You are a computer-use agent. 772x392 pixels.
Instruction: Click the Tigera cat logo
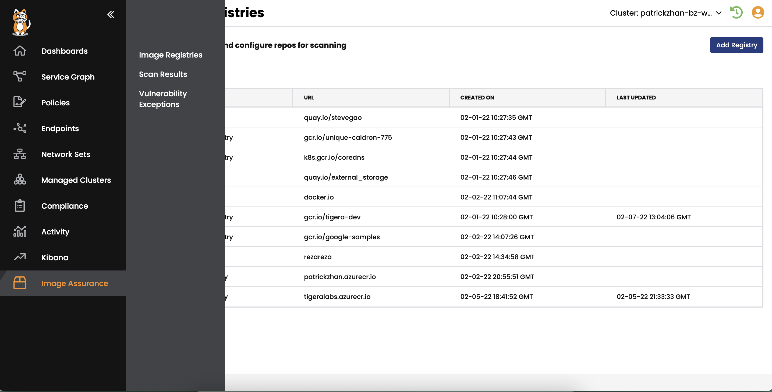[21, 23]
